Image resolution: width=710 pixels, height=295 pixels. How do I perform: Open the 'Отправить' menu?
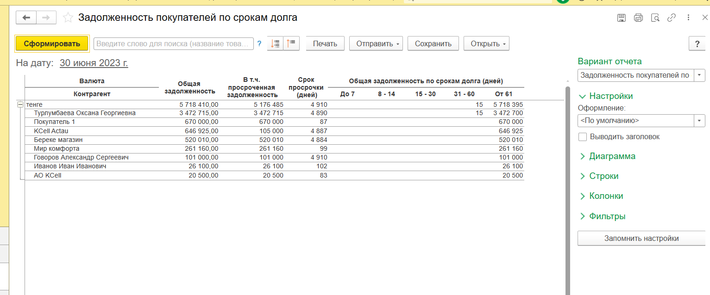click(376, 44)
